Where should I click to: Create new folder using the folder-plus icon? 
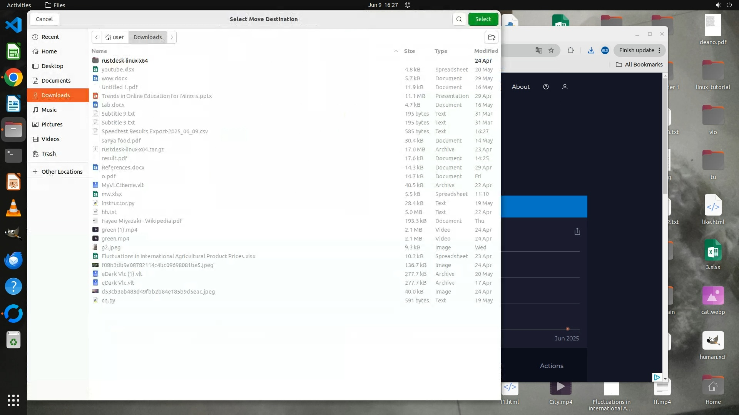coord(491,37)
